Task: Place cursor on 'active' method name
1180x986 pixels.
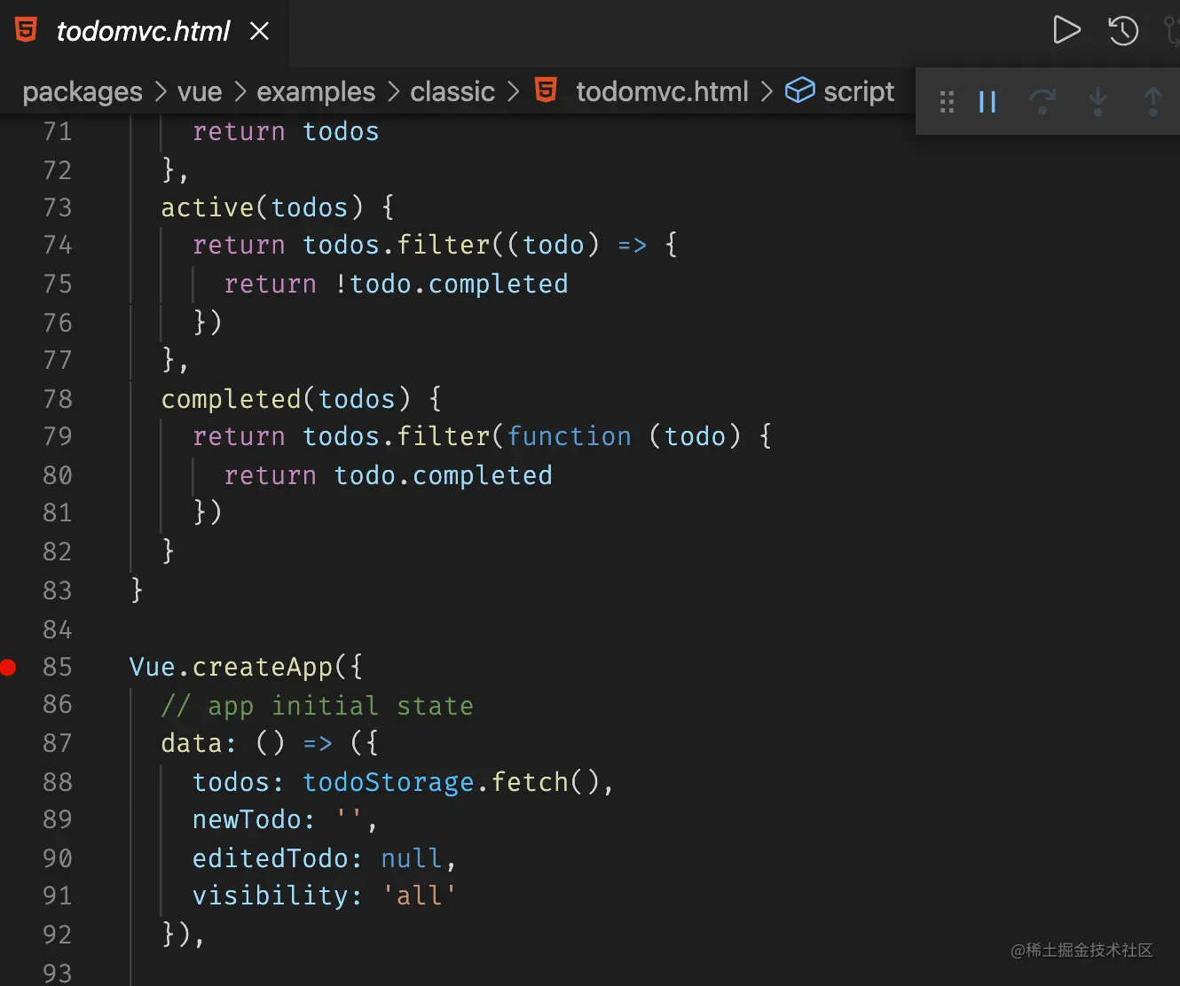Action: coord(208,207)
